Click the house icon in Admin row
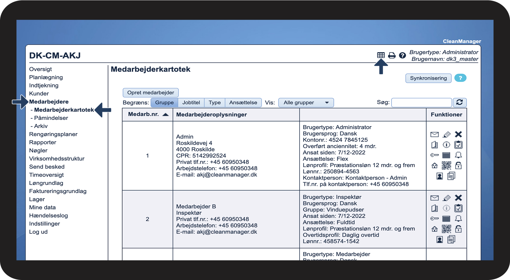The width and height of the screenshot is (510, 280). pos(434,166)
